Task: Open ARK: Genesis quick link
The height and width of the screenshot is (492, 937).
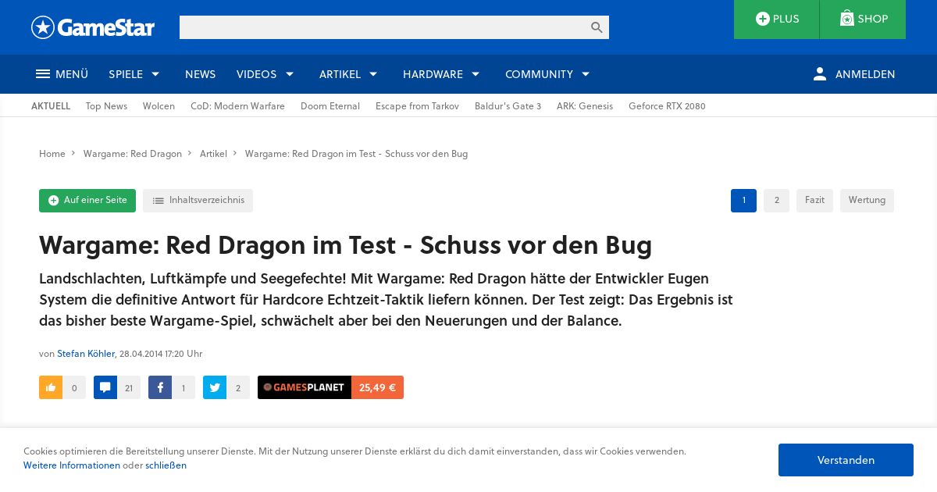Action: tap(585, 106)
